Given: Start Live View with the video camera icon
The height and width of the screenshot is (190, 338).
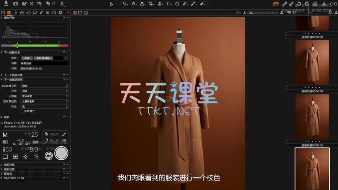Looking at the screenshot, I should [x=49, y=155].
